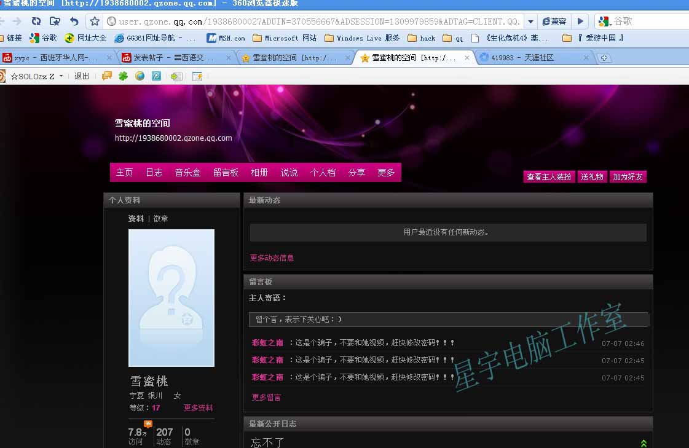The height and width of the screenshot is (448, 689).
Task: Open the 相册 album navigation item
Action: 259,173
